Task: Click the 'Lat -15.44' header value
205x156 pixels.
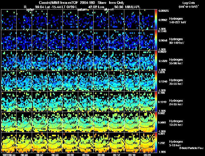Action: coord(53,7)
